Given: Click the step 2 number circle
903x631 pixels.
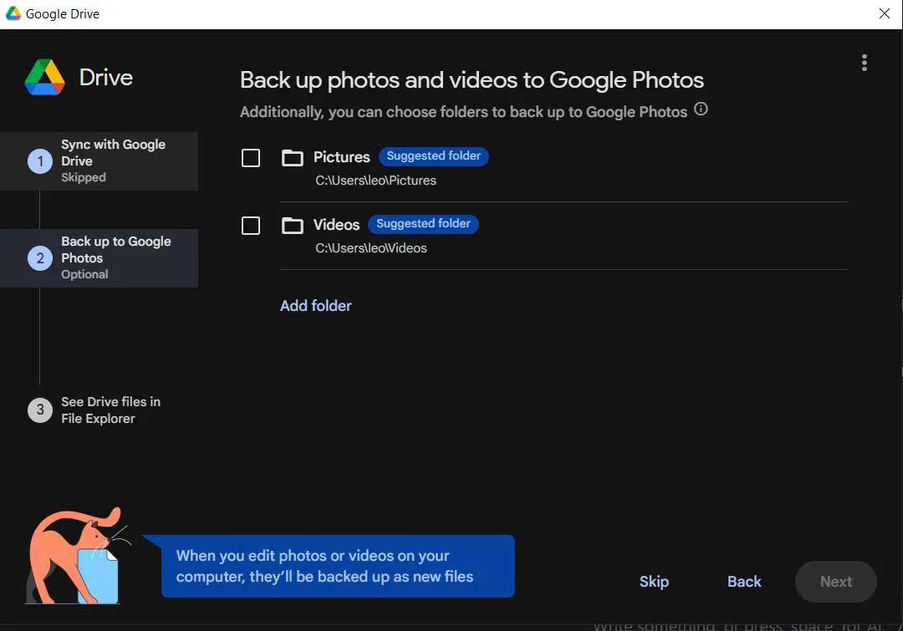Looking at the screenshot, I should coord(40,258).
